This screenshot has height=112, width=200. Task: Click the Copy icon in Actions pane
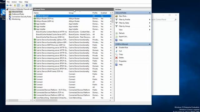(117, 54)
